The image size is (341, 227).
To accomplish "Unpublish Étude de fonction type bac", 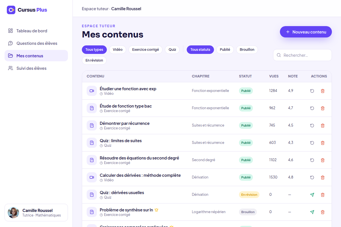I will 312,108.
